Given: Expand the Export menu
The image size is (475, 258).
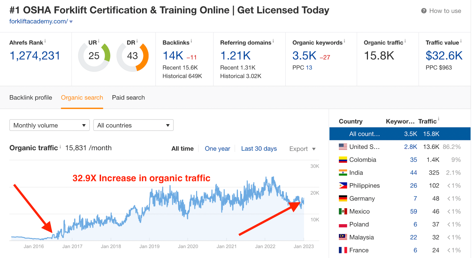Looking at the screenshot, I should tap(303, 149).
